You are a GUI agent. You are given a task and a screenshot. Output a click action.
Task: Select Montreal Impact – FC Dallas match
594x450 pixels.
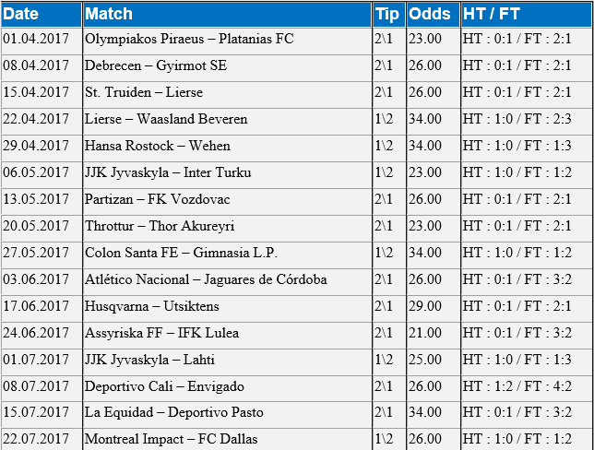(171, 439)
